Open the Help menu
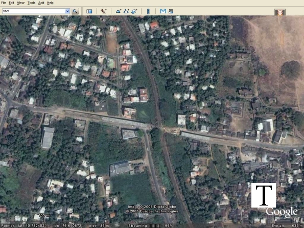The height and width of the screenshot is (228, 304). click(50, 3)
